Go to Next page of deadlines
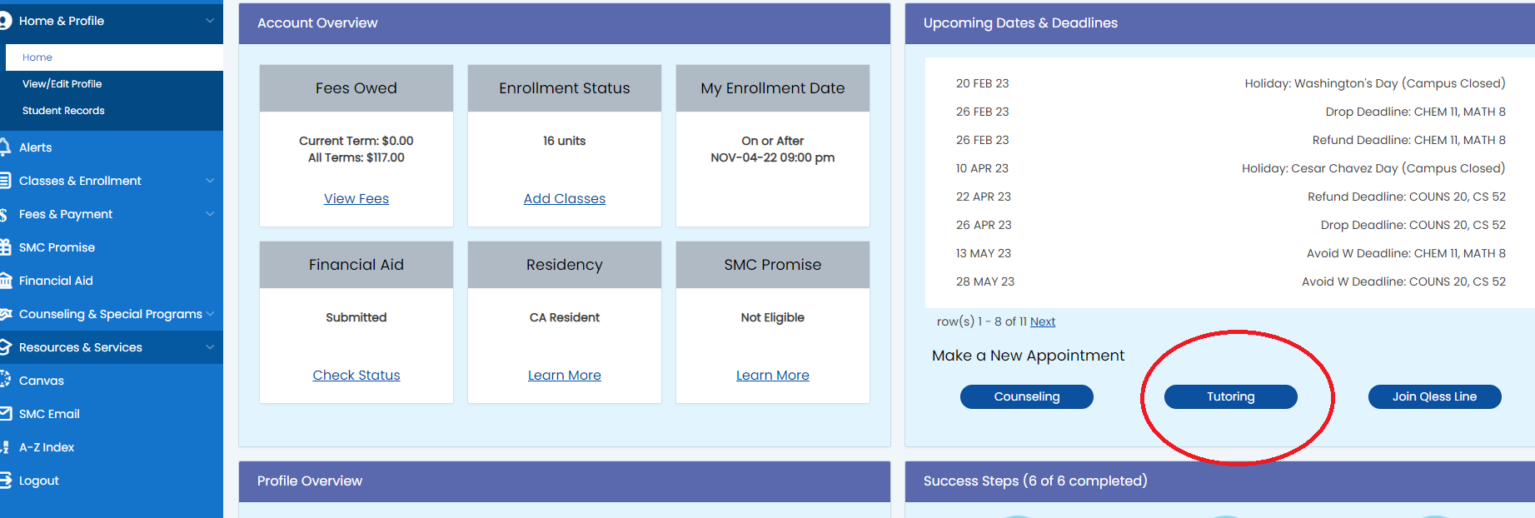1535x518 pixels. pyautogui.click(x=1042, y=321)
